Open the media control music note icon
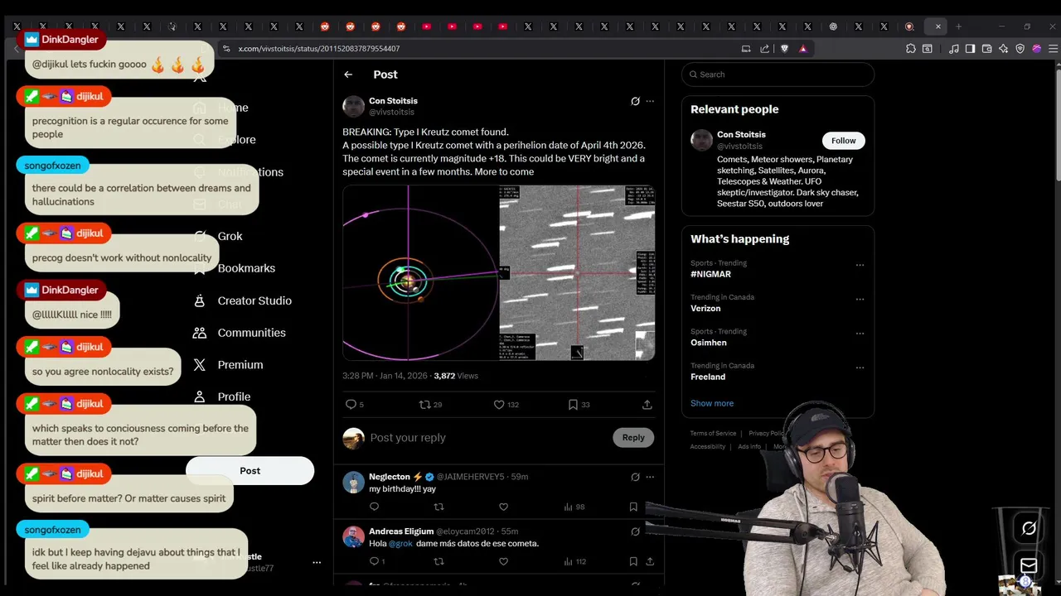 953,49
